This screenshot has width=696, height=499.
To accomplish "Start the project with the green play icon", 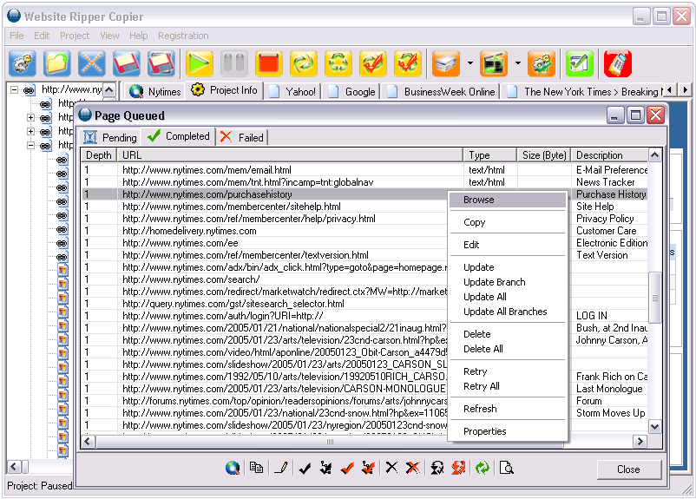I will pos(200,63).
